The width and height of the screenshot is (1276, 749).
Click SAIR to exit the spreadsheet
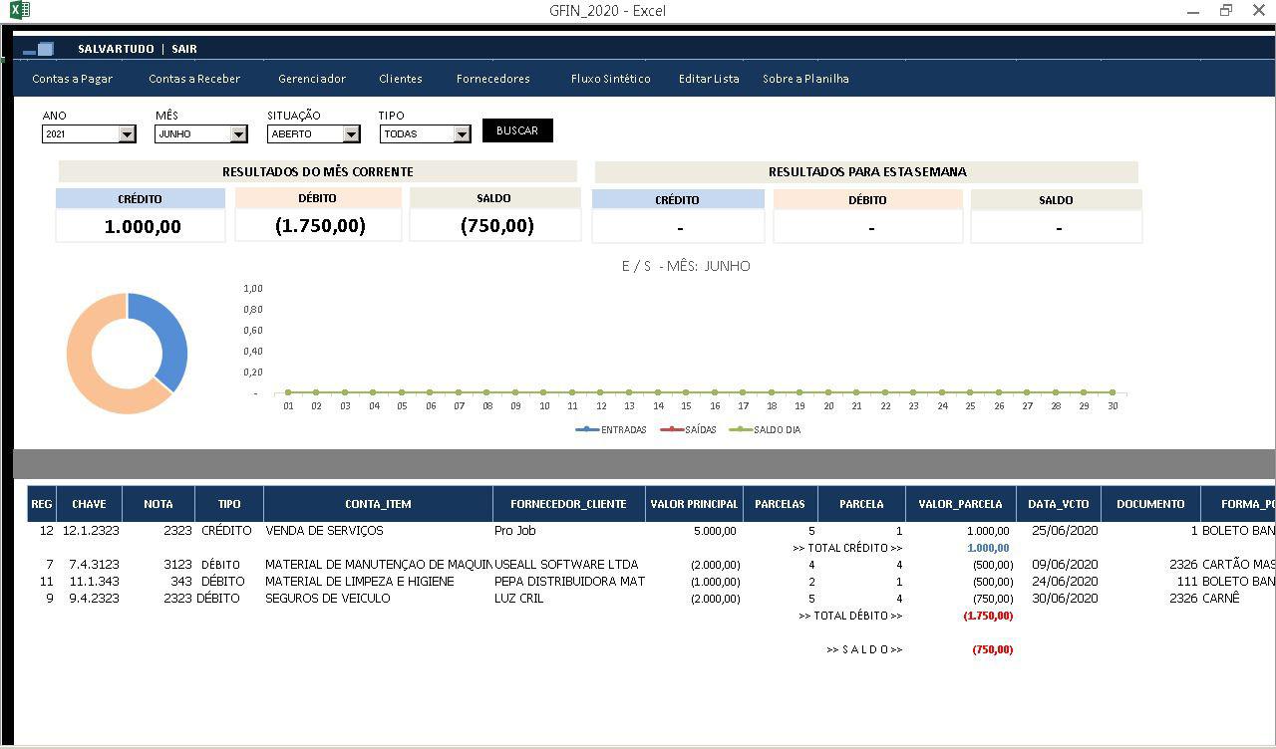coord(184,49)
